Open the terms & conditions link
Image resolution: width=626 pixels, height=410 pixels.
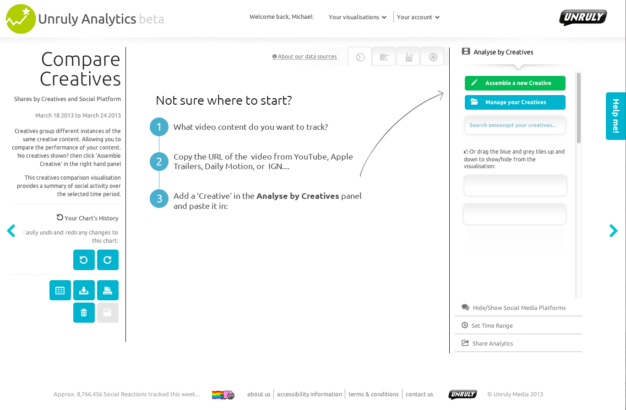click(x=374, y=394)
